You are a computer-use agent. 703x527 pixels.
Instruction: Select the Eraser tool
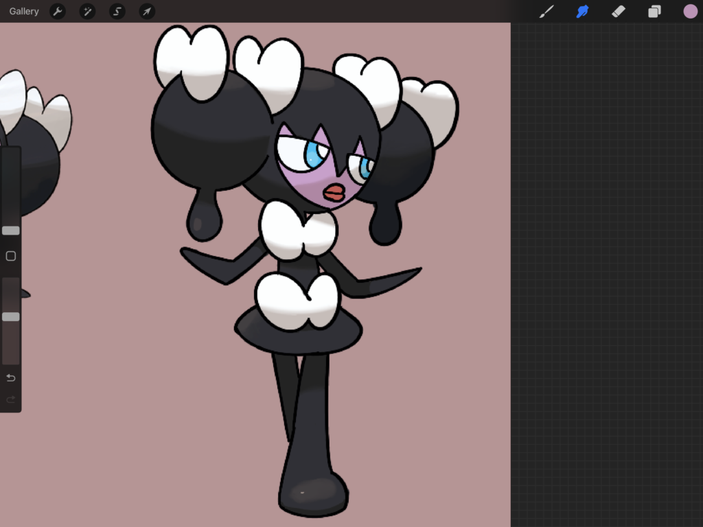(x=619, y=11)
